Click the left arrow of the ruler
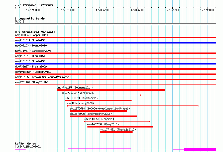Image resolution: width=223 pixels, height=152 pixels. click(x=16, y=8)
